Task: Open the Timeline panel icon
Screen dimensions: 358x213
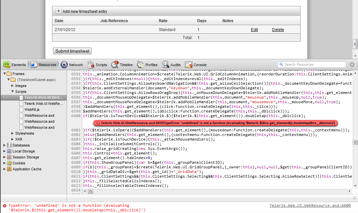Action: click(x=115, y=64)
